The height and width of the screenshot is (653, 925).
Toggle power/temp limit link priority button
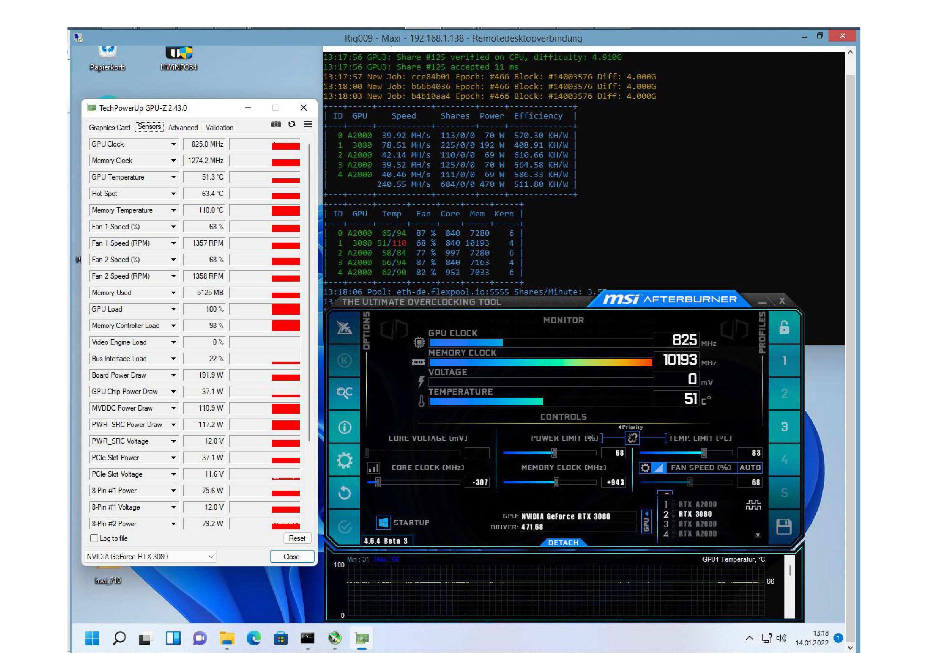point(632,438)
